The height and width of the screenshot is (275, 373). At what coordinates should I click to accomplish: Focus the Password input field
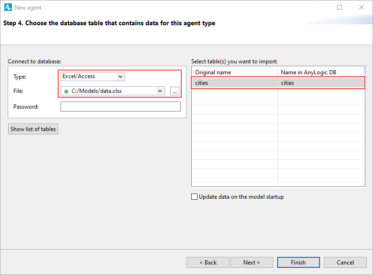tap(120, 106)
